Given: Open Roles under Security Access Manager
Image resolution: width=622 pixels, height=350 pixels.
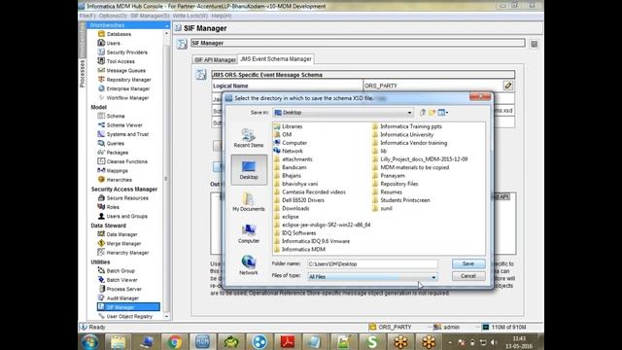Looking at the screenshot, I should pyautogui.click(x=113, y=207).
